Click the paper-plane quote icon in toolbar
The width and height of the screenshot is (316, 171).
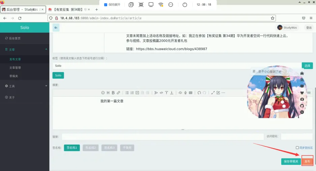(x=156, y=93)
